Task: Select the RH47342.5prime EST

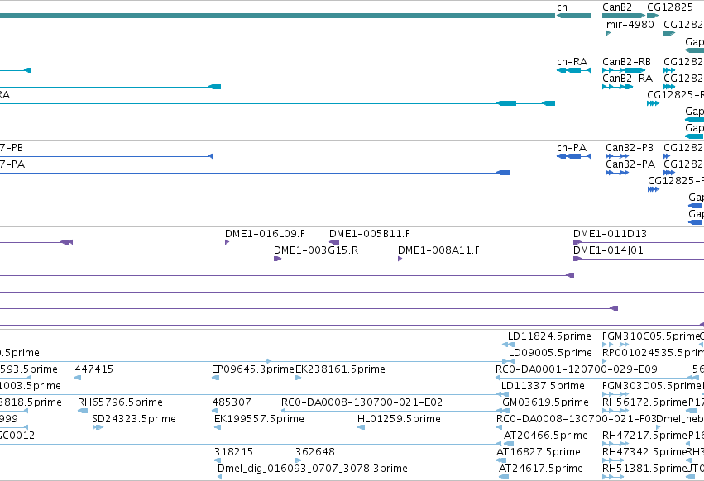Action: coord(613,460)
